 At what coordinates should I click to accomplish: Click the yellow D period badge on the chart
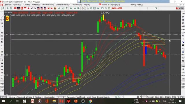pyautogui.click(x=7, y=18)
